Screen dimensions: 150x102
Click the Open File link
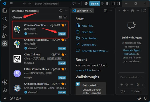(88, 32)
